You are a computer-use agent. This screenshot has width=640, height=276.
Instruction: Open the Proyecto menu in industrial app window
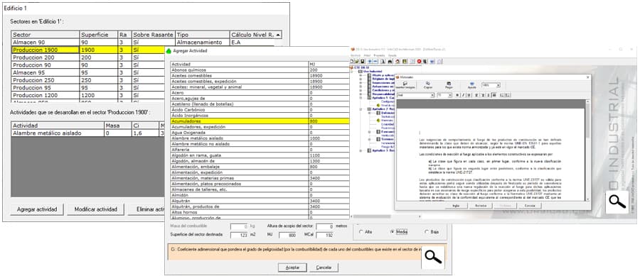point(379,55)
